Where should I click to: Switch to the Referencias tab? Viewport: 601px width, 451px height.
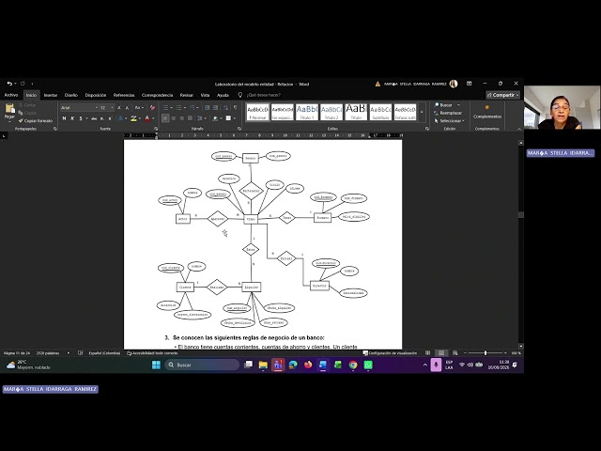124,95
